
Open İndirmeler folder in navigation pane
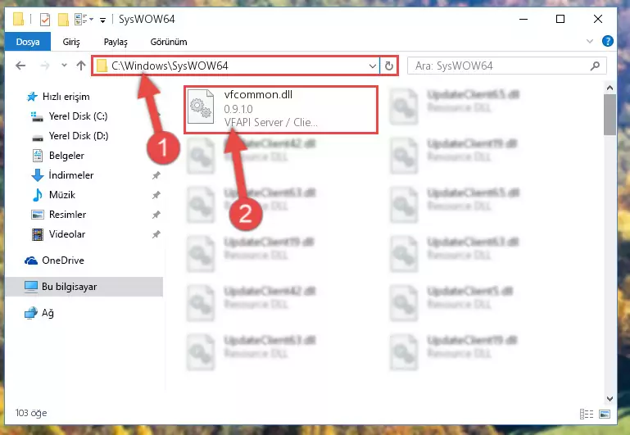pyautogui.click(x=70, y=175)
